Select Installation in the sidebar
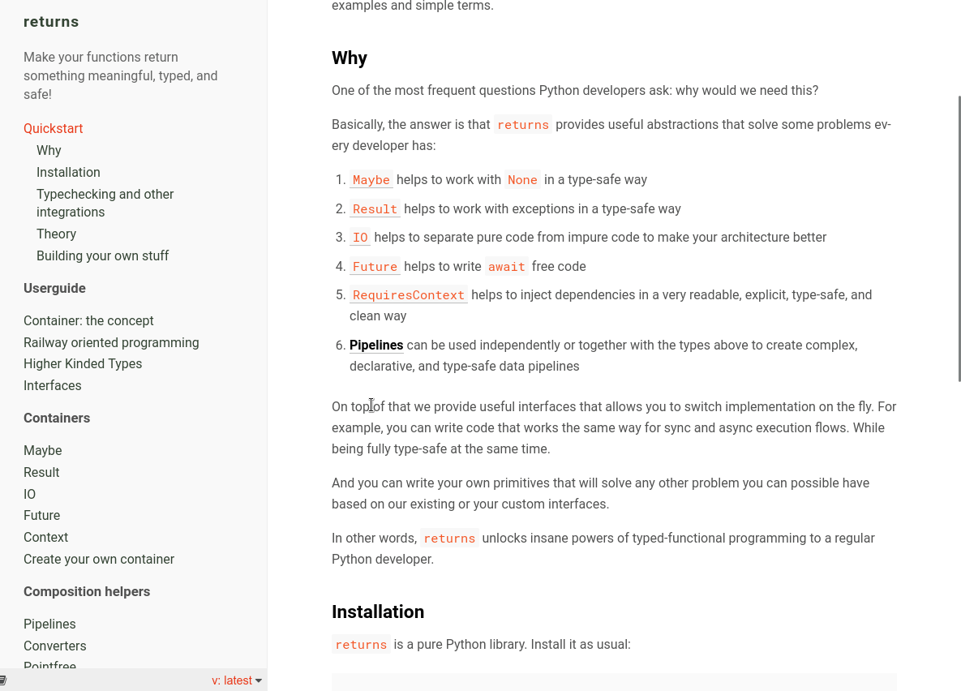Viewport: 961px width, 691px height. [68, 172]
